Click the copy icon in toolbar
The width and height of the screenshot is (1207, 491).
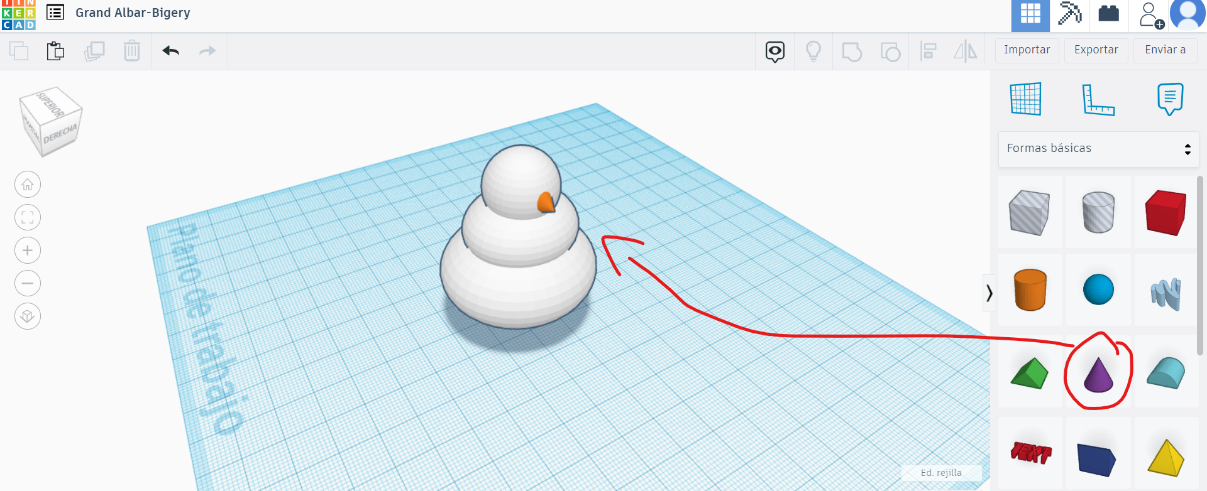[19, 51]
